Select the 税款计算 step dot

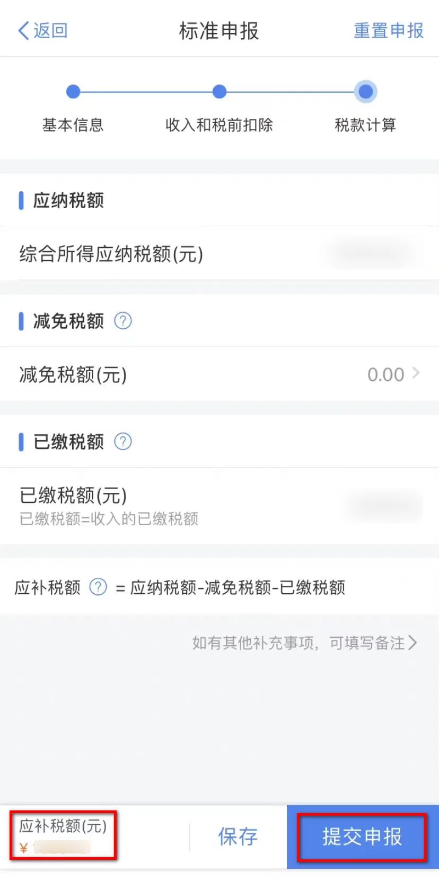tap(365, 92)
